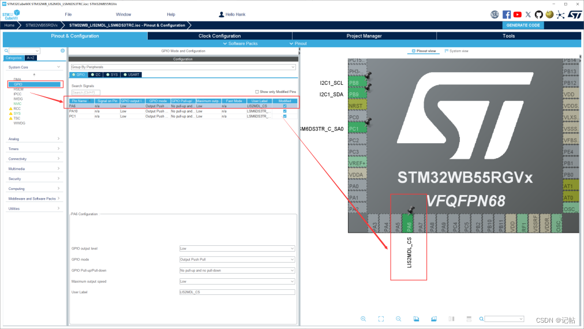Click the pinout search magnifier icon
The height and width of the screenshot is (329, 584).
coord(481,319)
